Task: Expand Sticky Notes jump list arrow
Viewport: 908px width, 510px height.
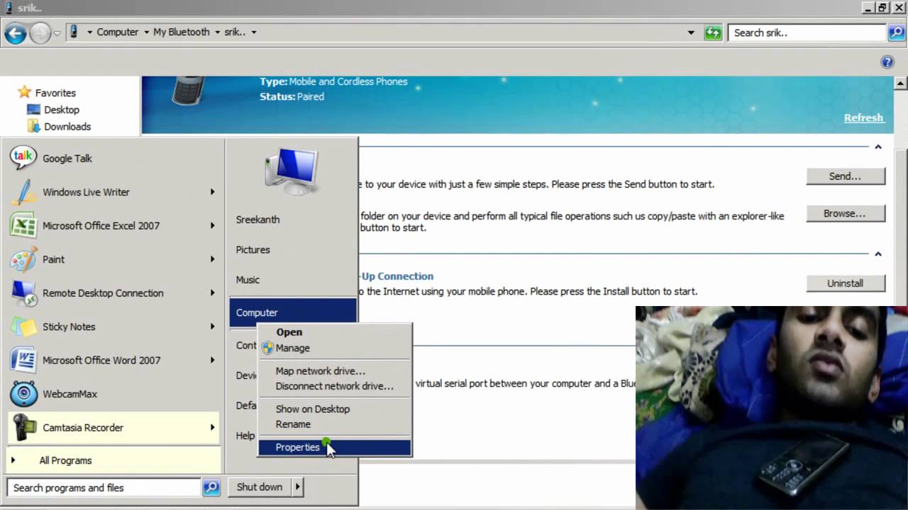Action: pyautogui.click(x=212, y=327)
